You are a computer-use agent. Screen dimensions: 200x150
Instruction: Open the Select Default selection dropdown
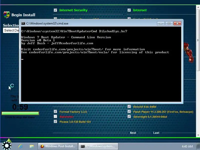pyautogui.click(x=11, y=30)
